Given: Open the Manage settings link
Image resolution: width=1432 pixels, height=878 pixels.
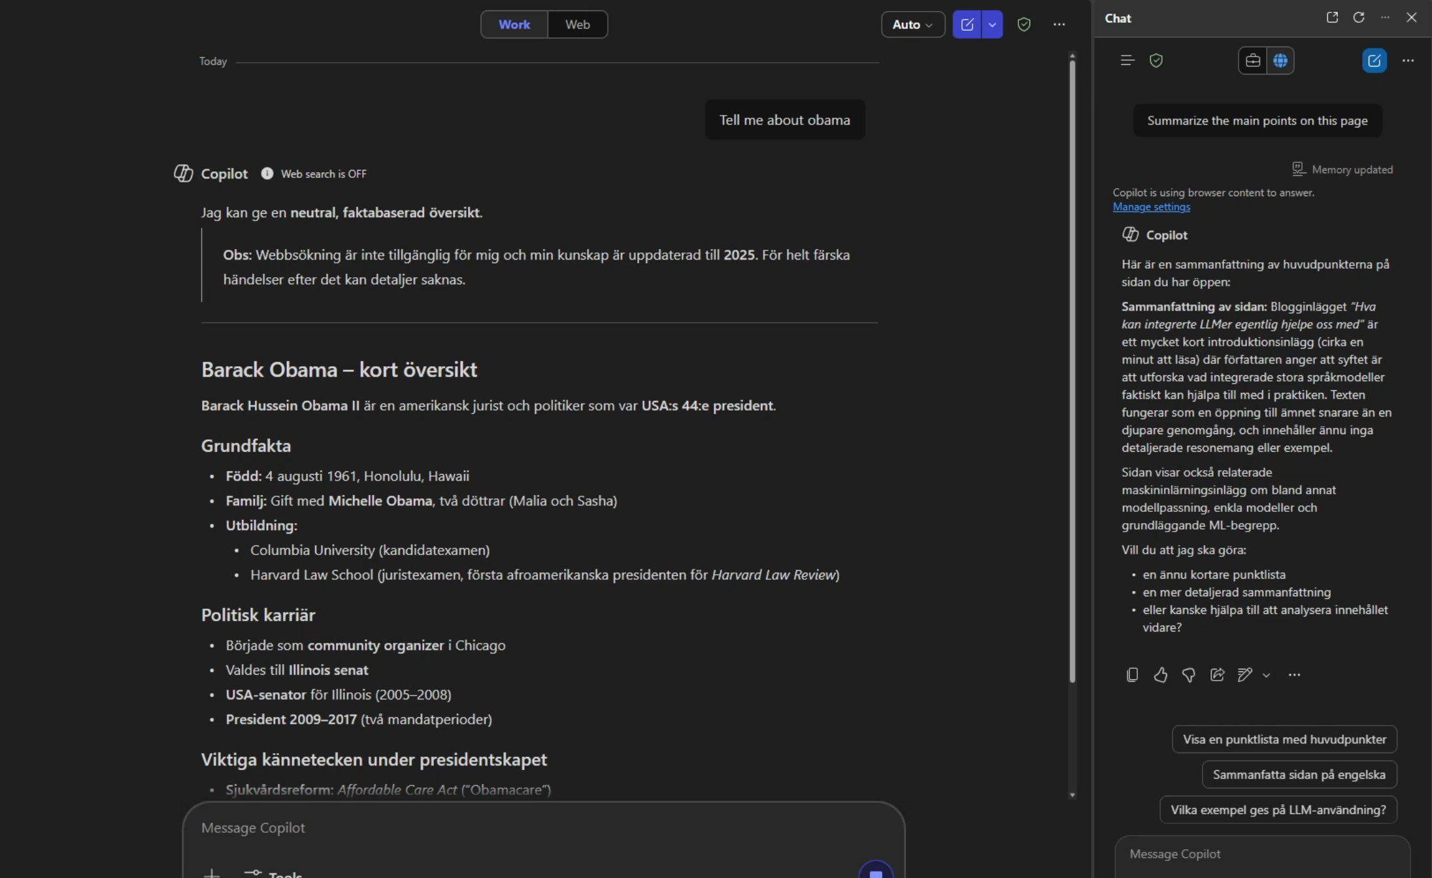Looking at the screenshot, I should 1151,207.
